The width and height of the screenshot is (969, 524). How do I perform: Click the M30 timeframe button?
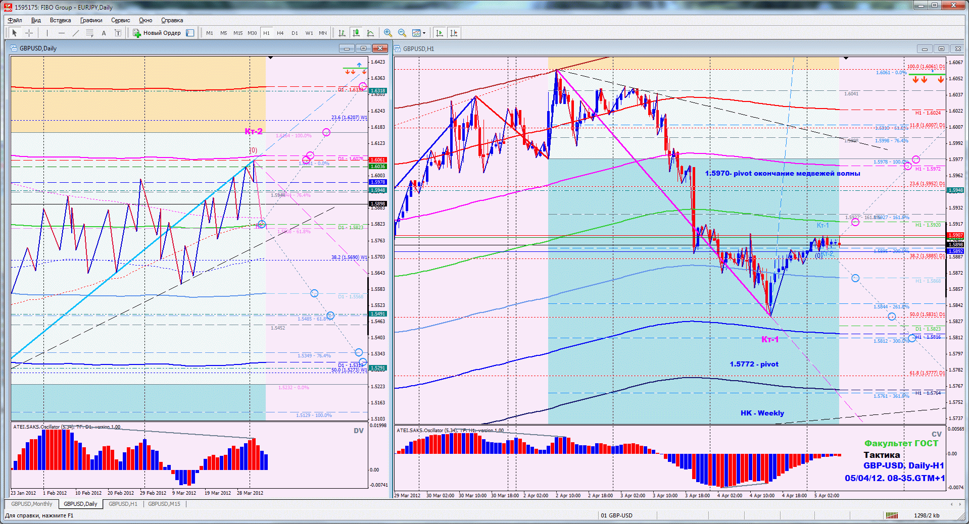(252, 33)
